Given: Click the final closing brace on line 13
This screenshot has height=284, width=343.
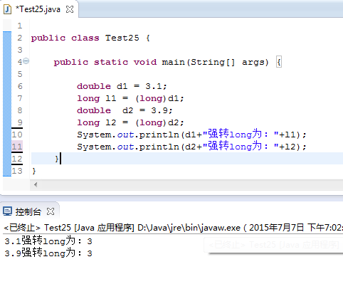Looking at the screenshot, I should click(33, 171).
